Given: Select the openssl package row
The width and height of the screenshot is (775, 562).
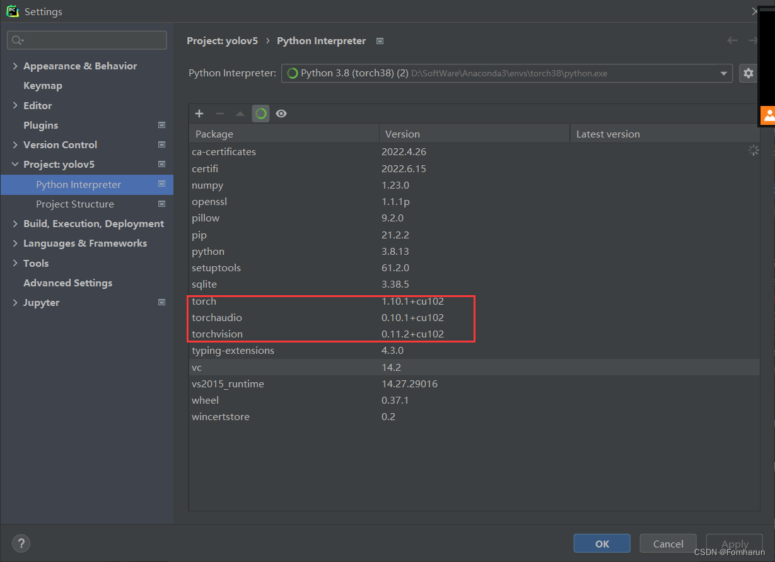Looking at the screenshot, I should 474,201.
